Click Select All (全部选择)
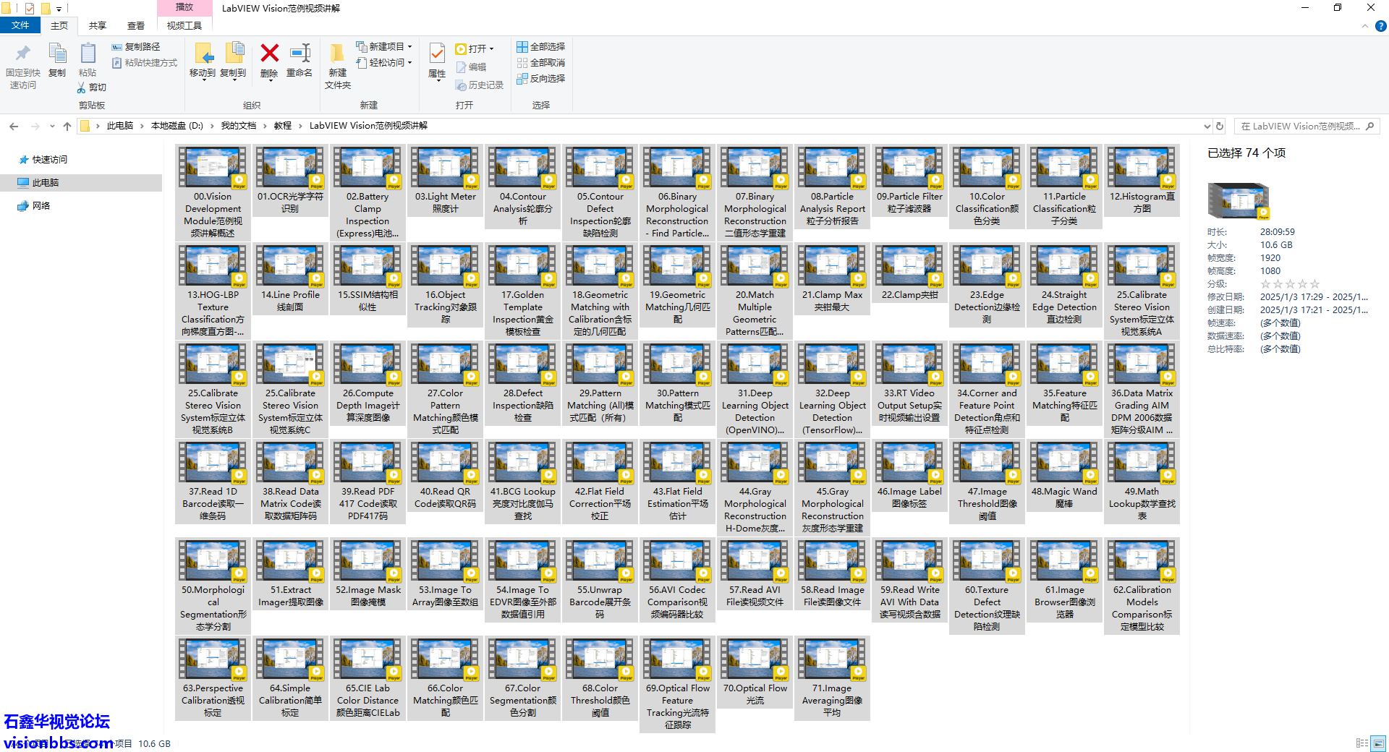Image resolution: width=1389 pixels, height=752 pixels. [x=540, y=47]
